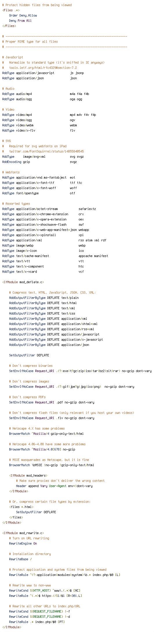Click the 'Deny From All' line
The height and width of the screenshot is (632, 154).
(x=20, y=21)
